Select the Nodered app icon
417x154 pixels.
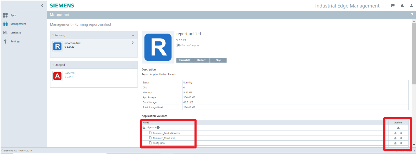[x=57, y=76]
